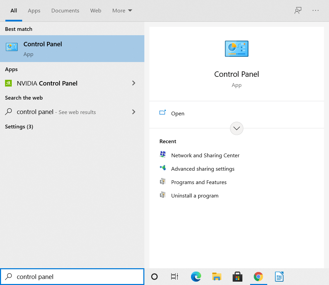The image size is (329, 285).
Task: Show the Settings (3) results group
Action: [19, 127]
